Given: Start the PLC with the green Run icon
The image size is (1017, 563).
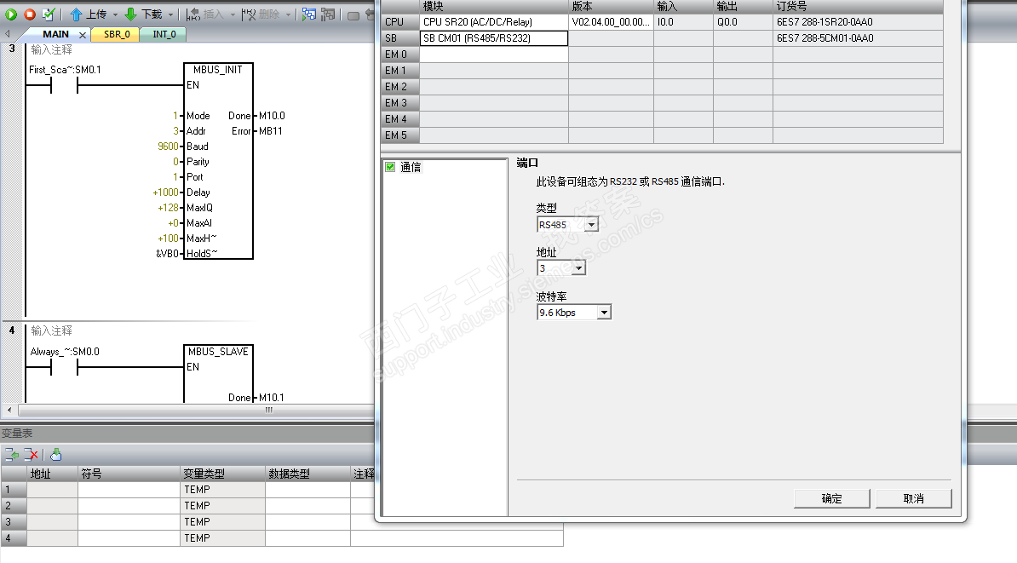Looking at the screenshot, I should pyautogui.click(x=11, y=14).
